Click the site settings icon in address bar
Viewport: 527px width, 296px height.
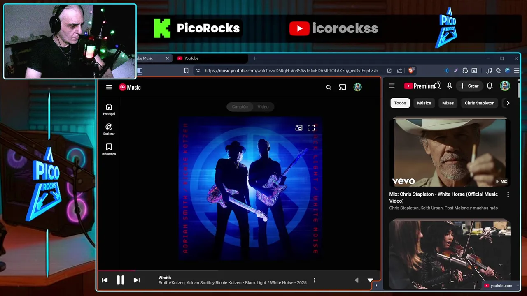198,71
